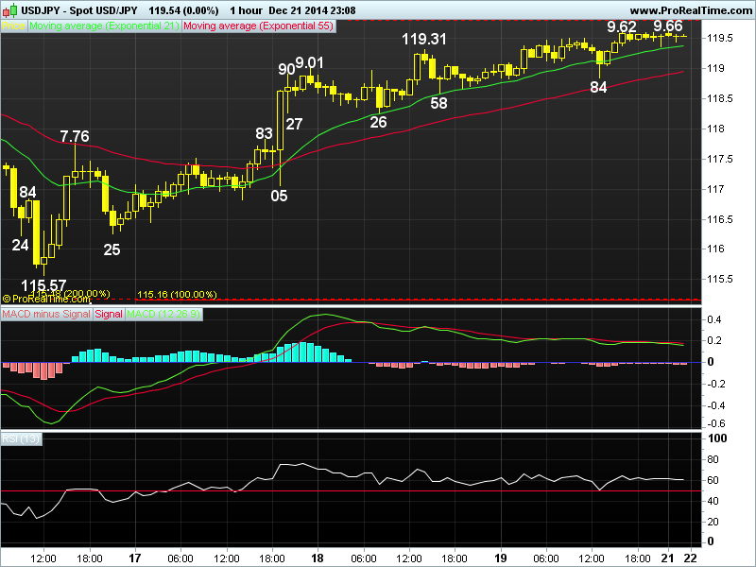Image resolution: width=756 pixels, height=567 pixels.
Task: Click the 05 low annotation
Action: [x=279, y=196]
